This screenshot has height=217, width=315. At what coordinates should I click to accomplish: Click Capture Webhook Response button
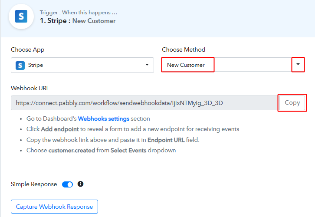[x=54, y=207]
